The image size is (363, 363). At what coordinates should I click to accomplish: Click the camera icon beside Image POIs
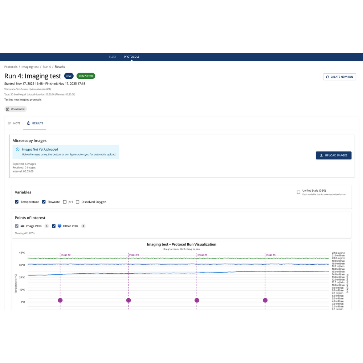pyautogui.click(x=23, y=226)
